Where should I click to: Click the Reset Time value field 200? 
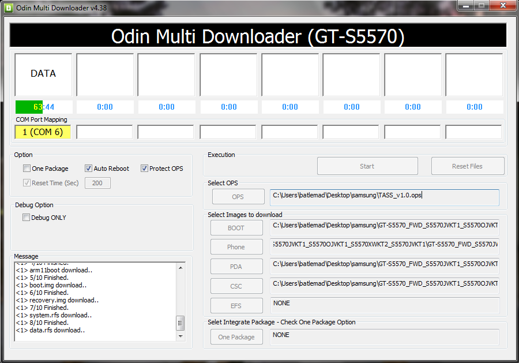point(97,183)
